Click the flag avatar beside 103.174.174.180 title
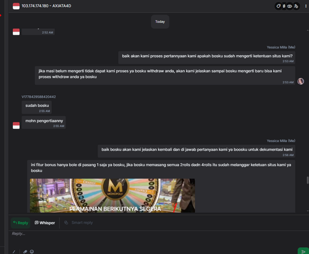 click(x=16, y=6)
